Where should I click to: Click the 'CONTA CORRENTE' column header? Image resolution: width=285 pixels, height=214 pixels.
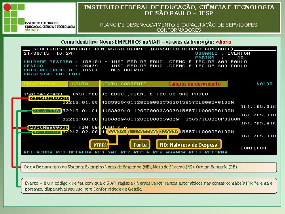(x=124, y=84)
